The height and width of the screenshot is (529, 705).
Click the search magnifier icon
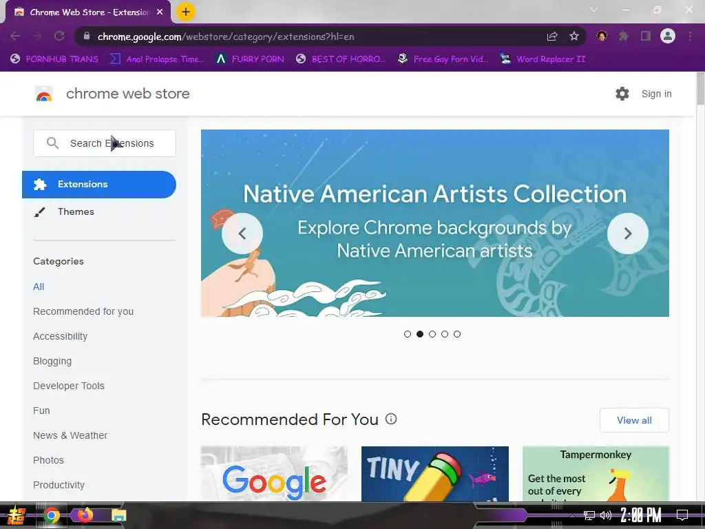point(52,143)
